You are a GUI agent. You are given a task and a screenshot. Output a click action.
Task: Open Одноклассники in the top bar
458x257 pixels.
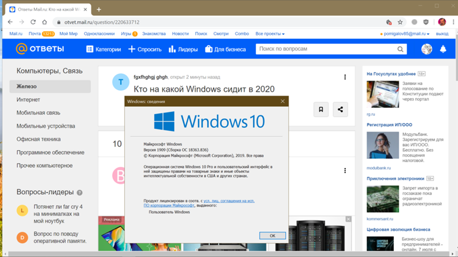coord(99,34)
